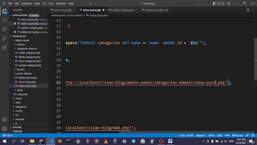This screenshot has height=145, width=257.
Task: Open the Explorer view in activity bar
Action: pyautogui.click(x=4, y=11)
